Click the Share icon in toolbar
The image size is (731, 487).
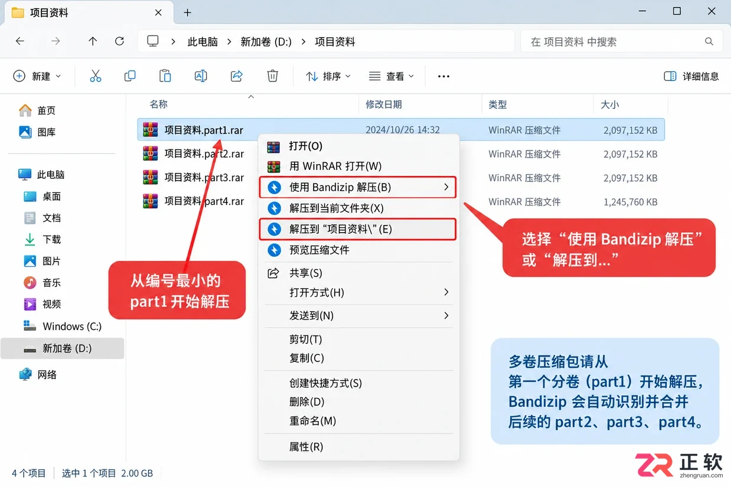[237, 76]
